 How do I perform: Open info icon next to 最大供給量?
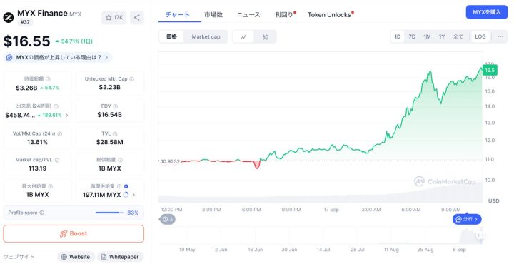tap(51, 186)
